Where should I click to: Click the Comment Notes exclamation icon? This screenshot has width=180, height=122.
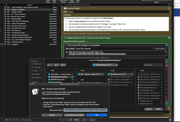(65, 8)
